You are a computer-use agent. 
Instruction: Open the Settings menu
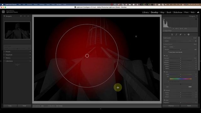point(42,4)
